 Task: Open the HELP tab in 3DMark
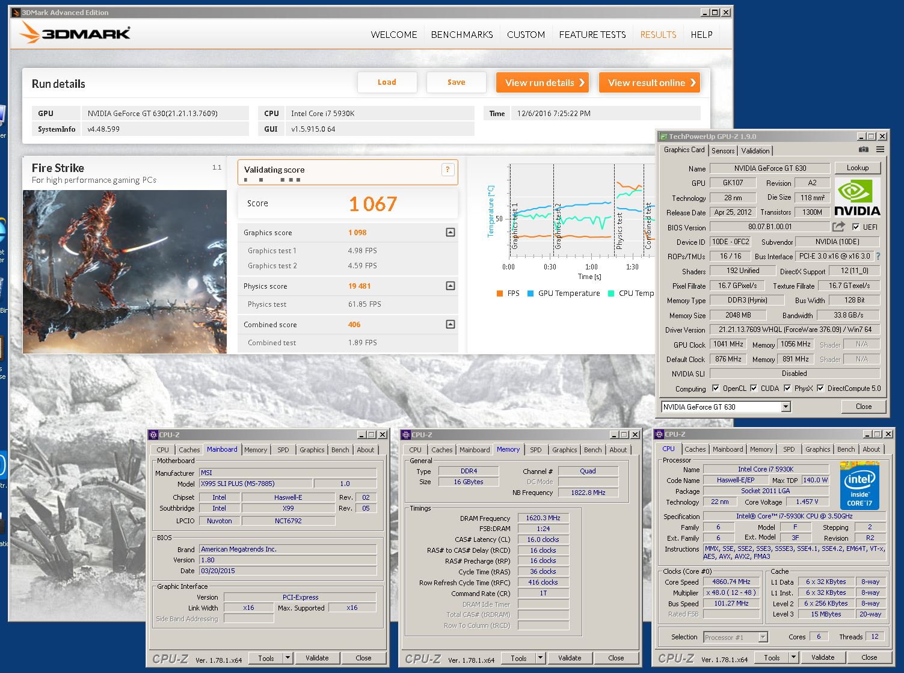(x=701, y=35)
